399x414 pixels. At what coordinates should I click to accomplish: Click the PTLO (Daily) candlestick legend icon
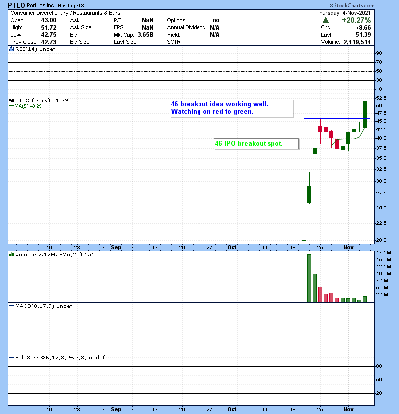[x=11, y=100]
